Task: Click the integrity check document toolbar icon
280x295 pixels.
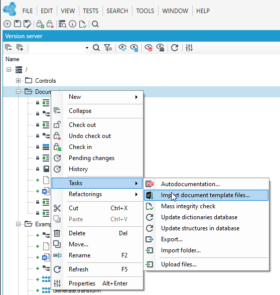Action: tap(83, 24)
